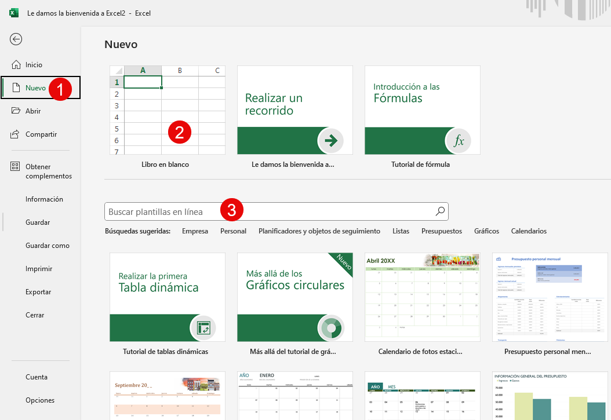Click the Le damos la bienvenida a... caption
Viewport: 611px width, 420px height.
(293, 165)
